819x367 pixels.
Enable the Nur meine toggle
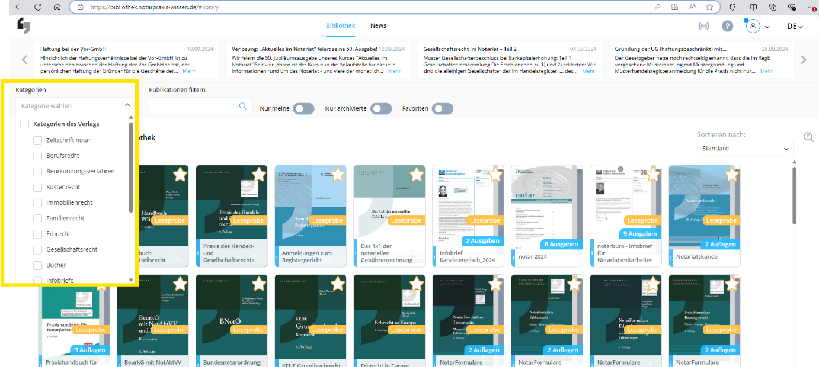tap(303, 109)
